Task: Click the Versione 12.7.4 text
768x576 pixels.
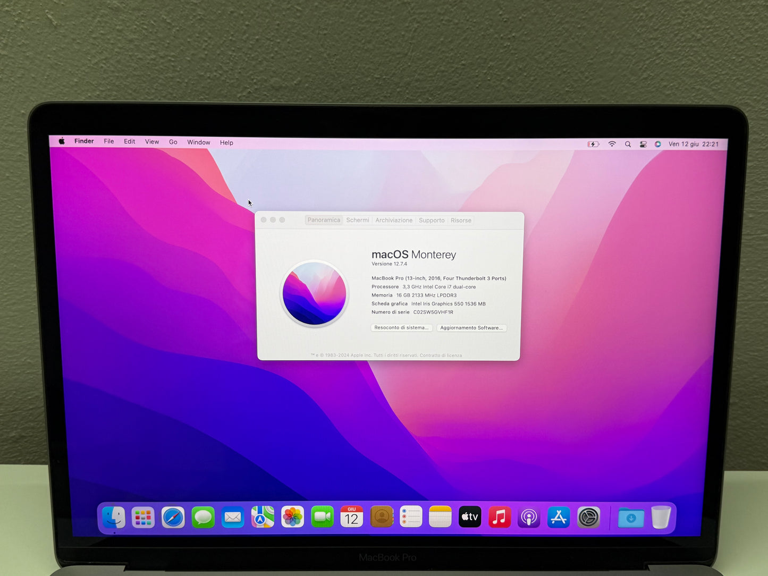Action: [x=389, y=264]
